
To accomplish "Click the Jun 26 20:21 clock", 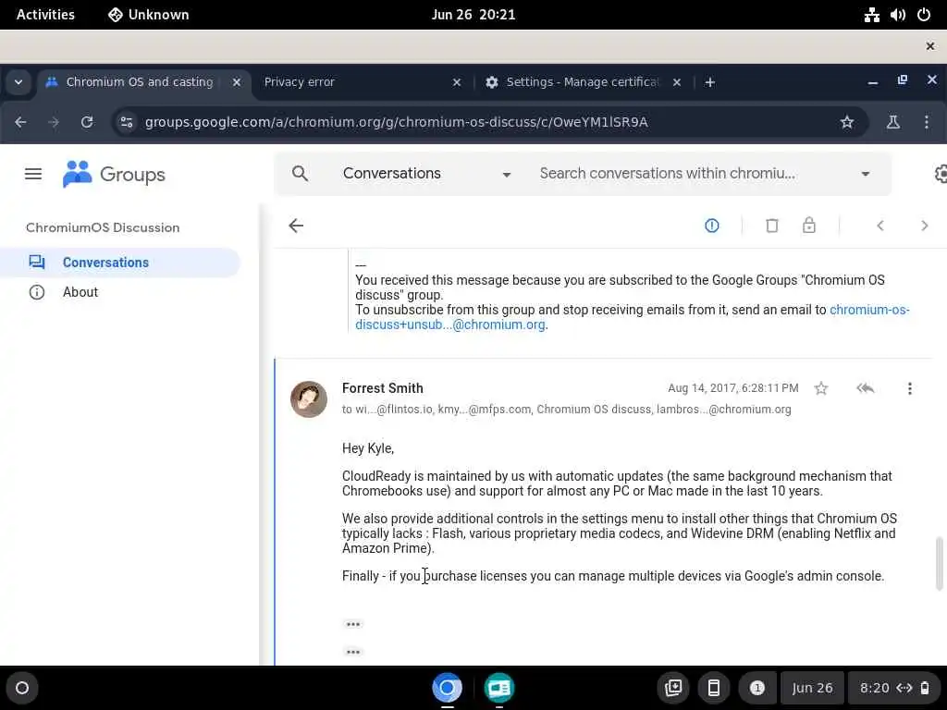I will click(473, 15).
